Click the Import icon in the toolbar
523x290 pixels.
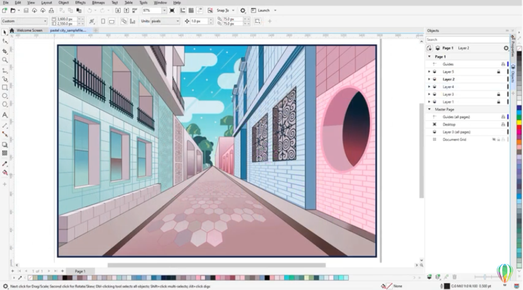118,10
